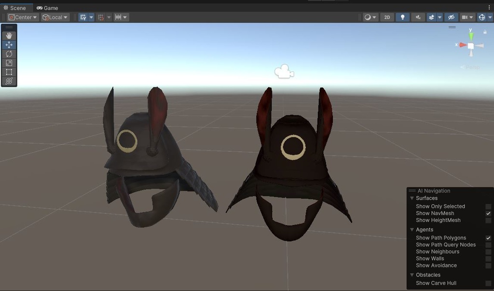Enable the Show Walls checkbox
Image resolution: width=494 pixels, height=291 pixels.
click(488, 259)
